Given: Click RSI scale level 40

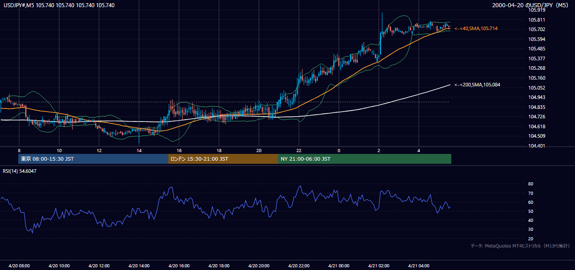Looking at the screenshot, I should (530, 220).
